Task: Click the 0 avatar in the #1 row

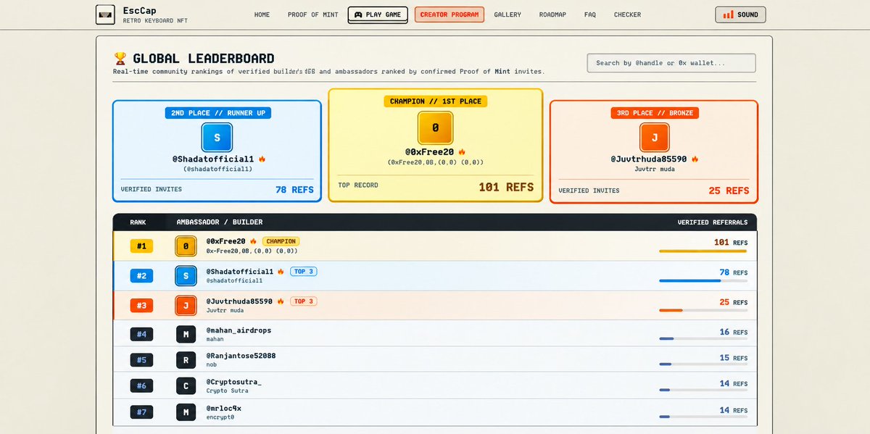Action: click(x=186, y=246)
